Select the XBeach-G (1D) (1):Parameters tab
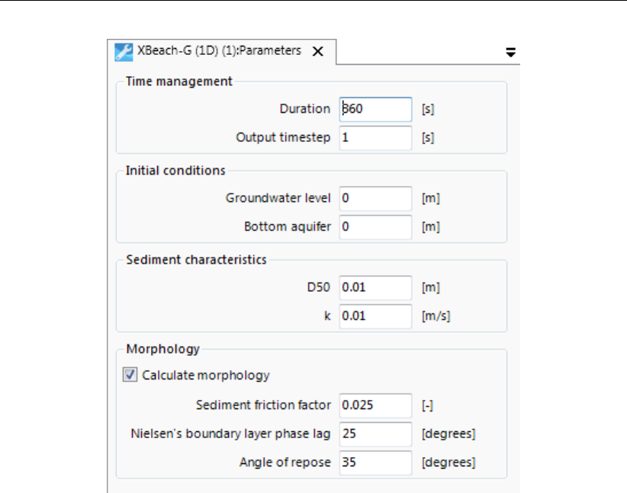This screenshot has width=627, height=493. [x=221, y=52]
